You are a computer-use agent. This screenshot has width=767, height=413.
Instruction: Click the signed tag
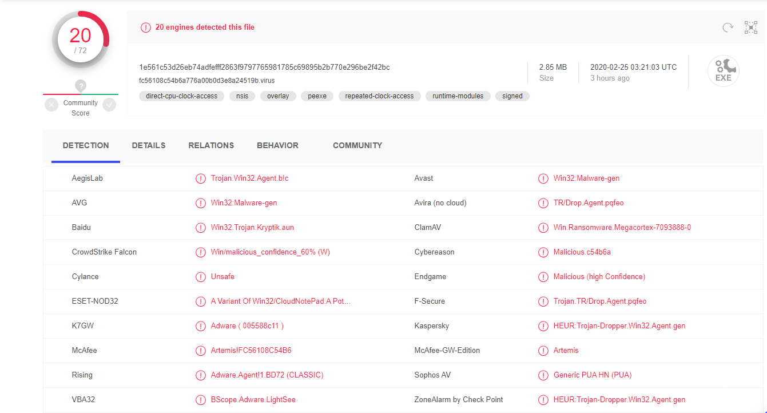coord(512,96)
